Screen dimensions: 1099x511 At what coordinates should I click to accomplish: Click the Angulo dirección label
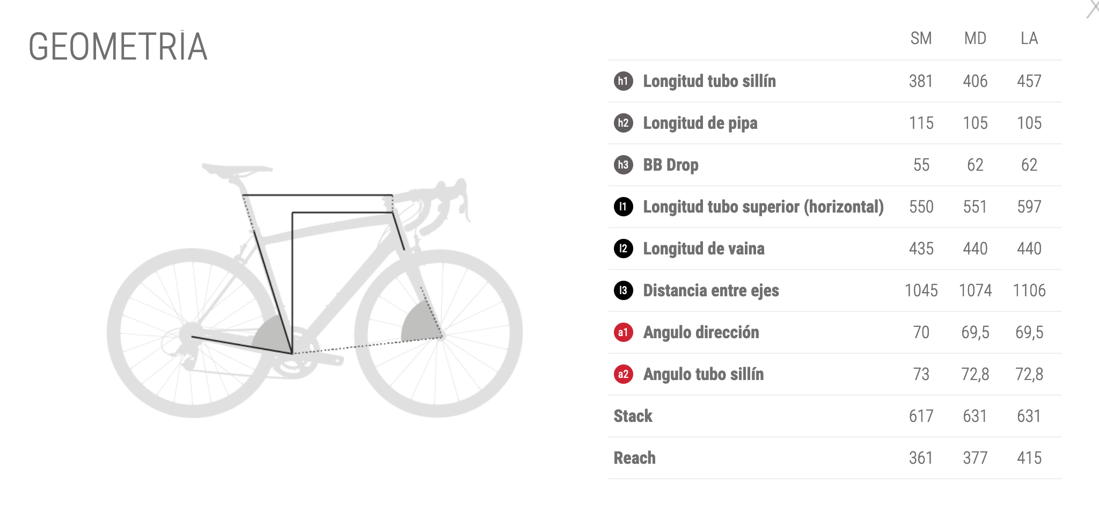tap(701, 332)
